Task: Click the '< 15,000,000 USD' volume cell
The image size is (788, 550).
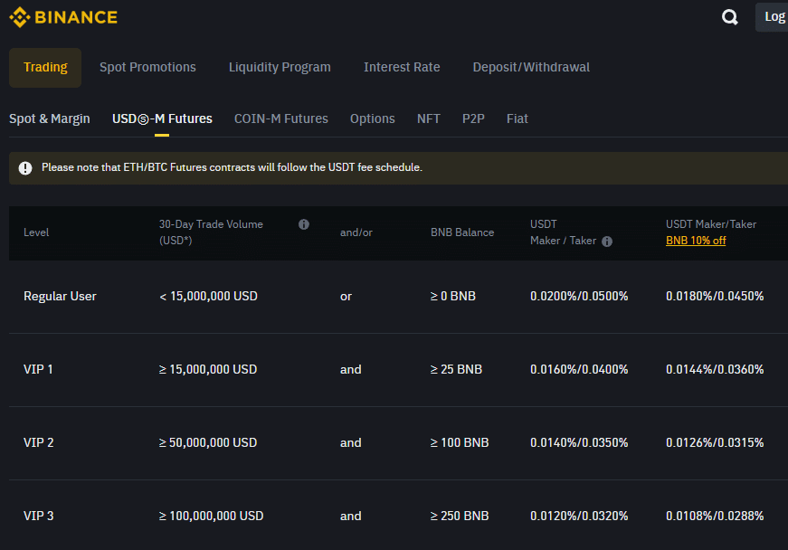Action: click(x=209, y=297)
